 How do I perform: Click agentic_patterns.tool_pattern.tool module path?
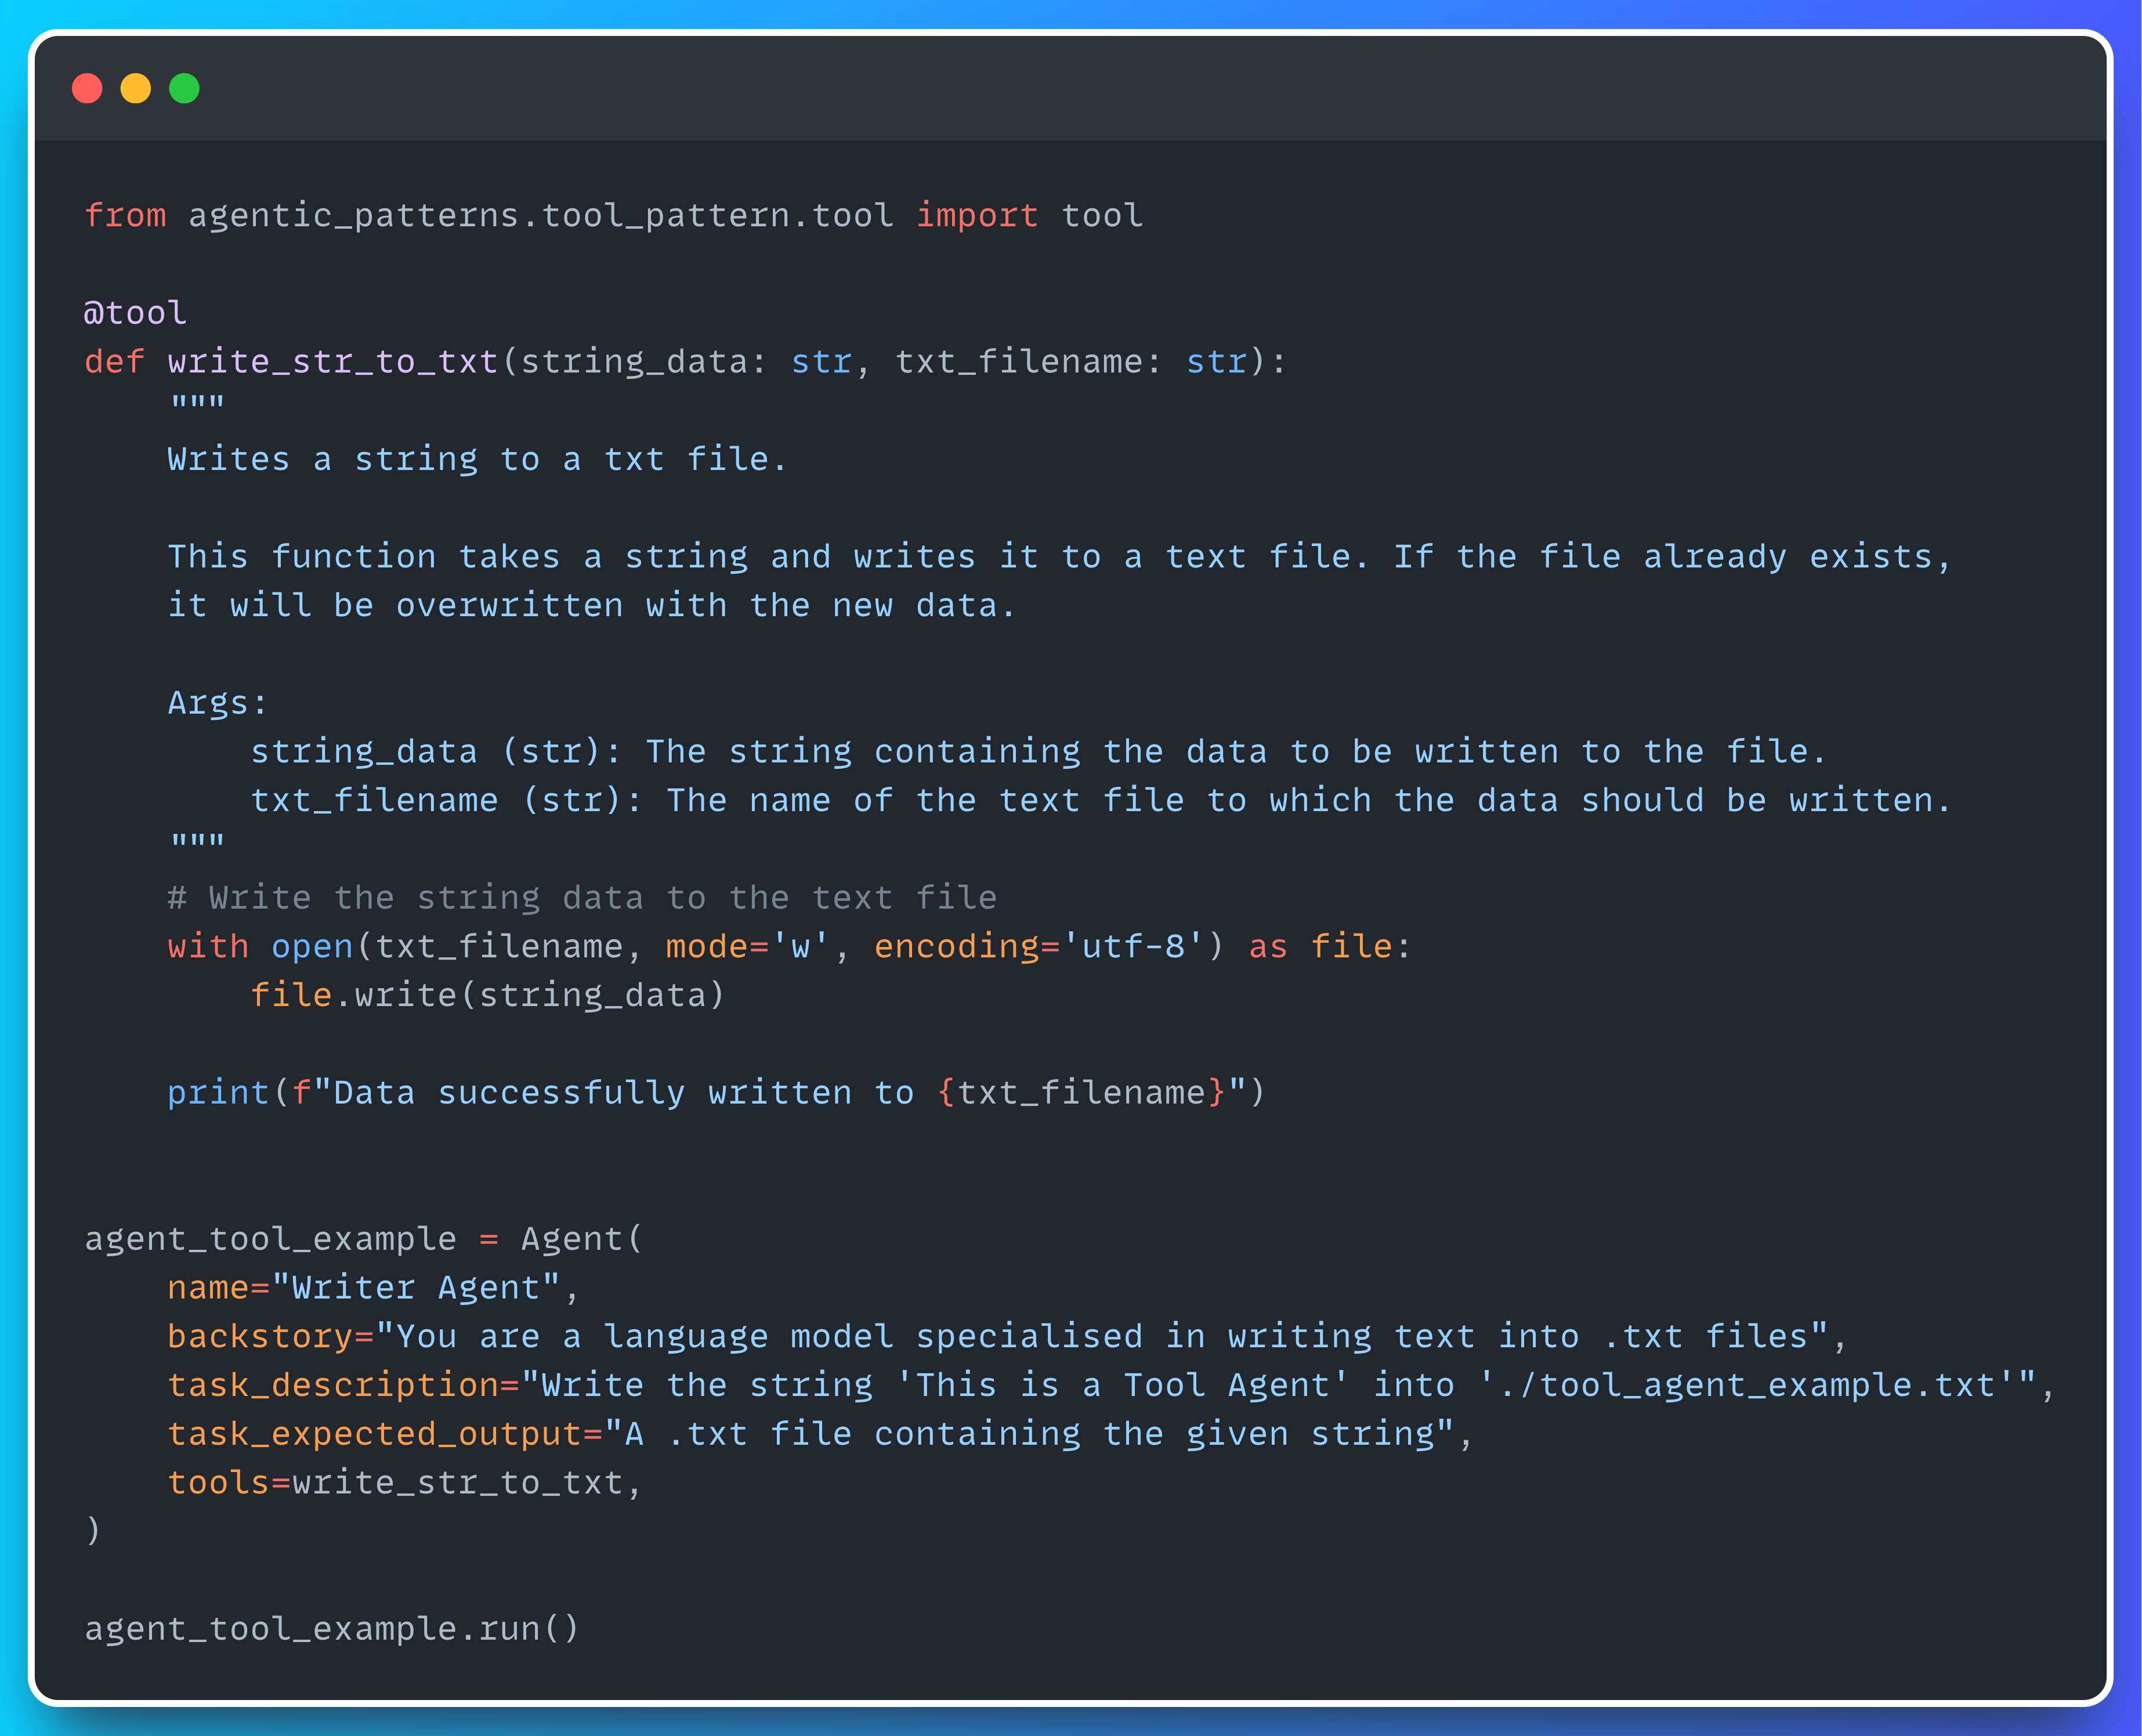[x=540, y=215]
